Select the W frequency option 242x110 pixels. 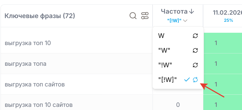point(161,36)
